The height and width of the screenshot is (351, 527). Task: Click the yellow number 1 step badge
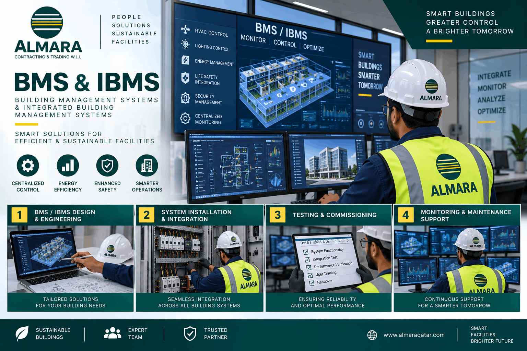[19, 215]
